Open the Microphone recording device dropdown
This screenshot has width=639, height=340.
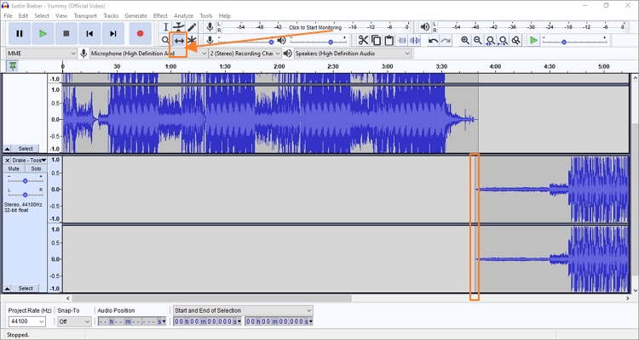pyautogui.click(x=148, y=54)
